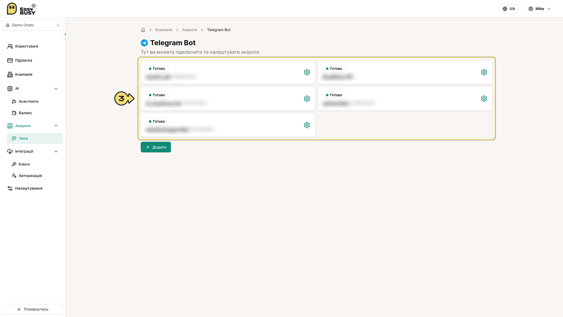Viewport: 563px width, 317px height.
Task: Click the EasyBusy logo
Action: [x=21, y=9]
